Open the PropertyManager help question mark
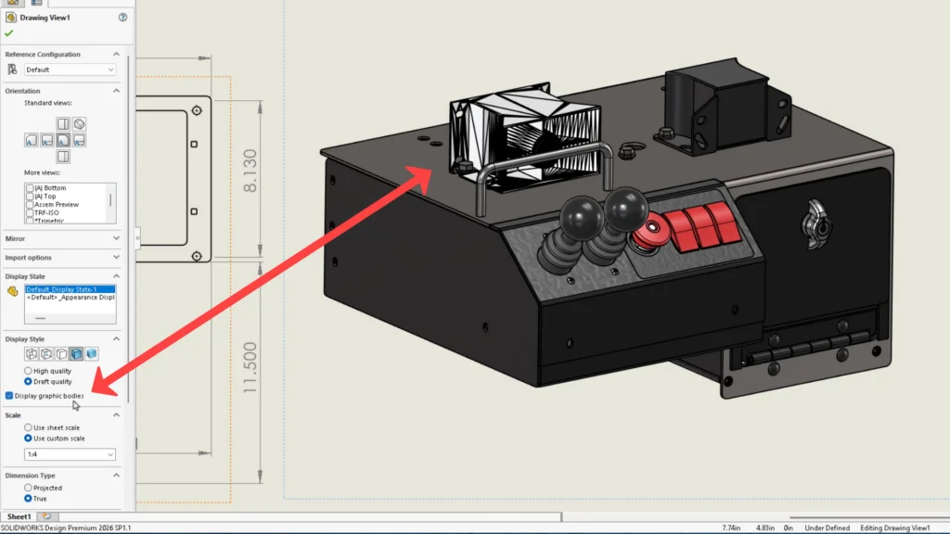Screen dimensions: 950x534 coord(123,18)
